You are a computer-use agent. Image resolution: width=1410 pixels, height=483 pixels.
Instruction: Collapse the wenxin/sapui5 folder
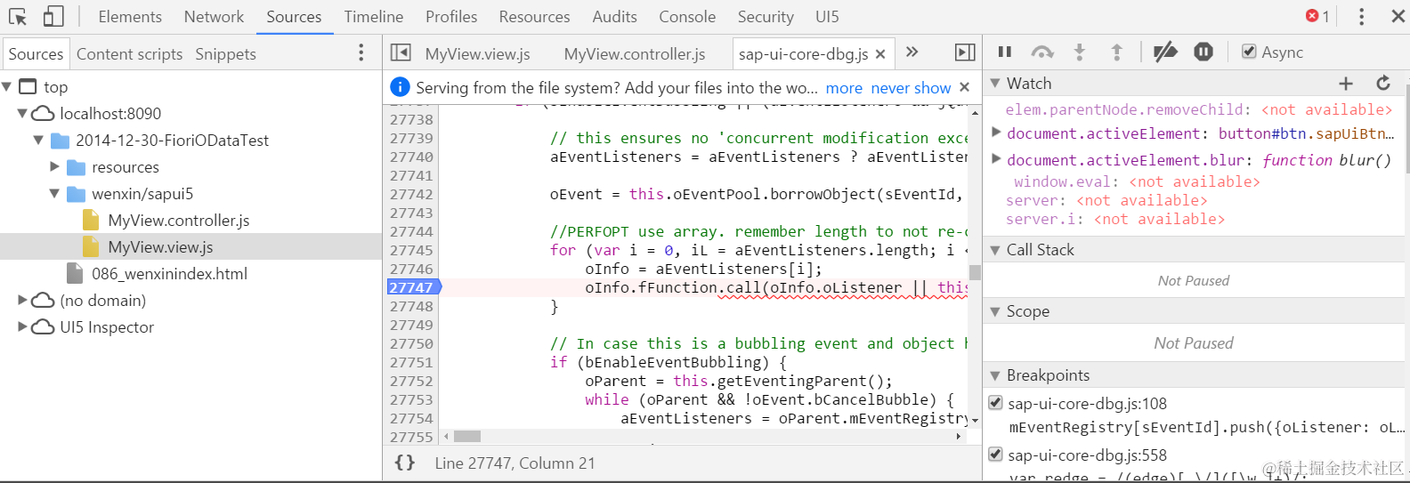click(x=54, y=193)
